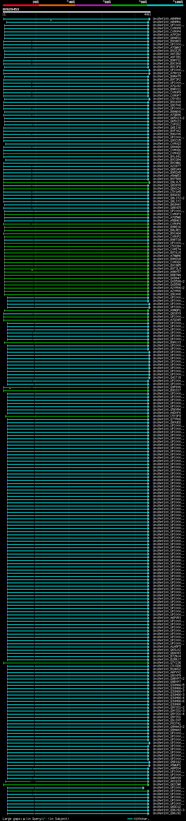This screenshot has width=186, height=821.
Task: Open hit UniRef100_Q84RS1
Action: [x=167, y=38]
